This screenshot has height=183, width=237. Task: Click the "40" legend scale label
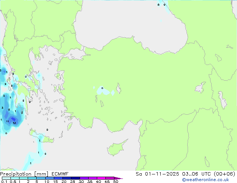click(98, 182)
